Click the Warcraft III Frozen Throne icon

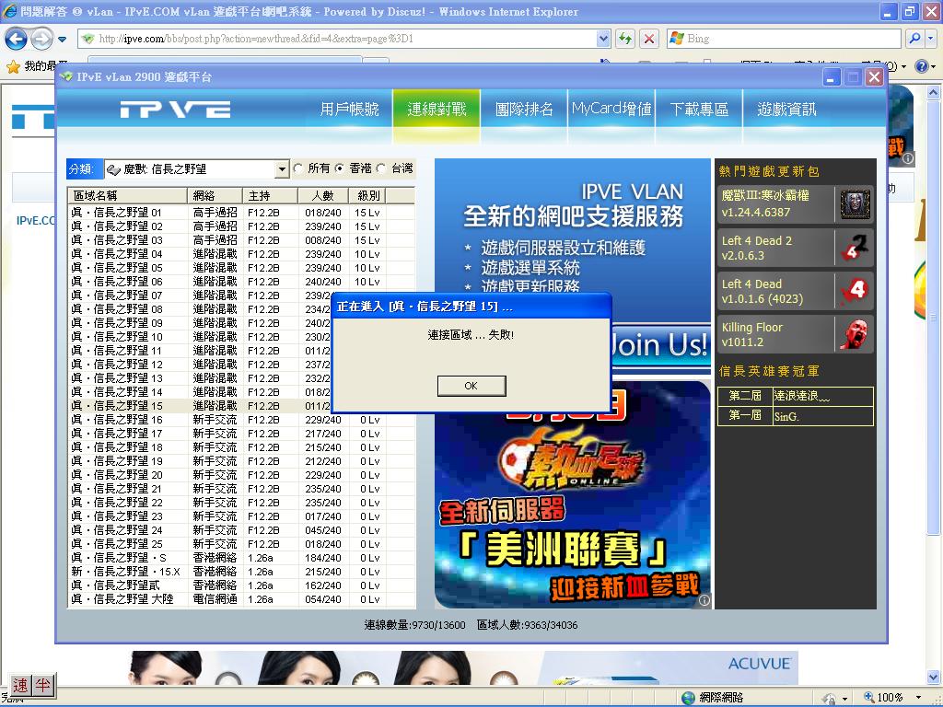point(855,204)
